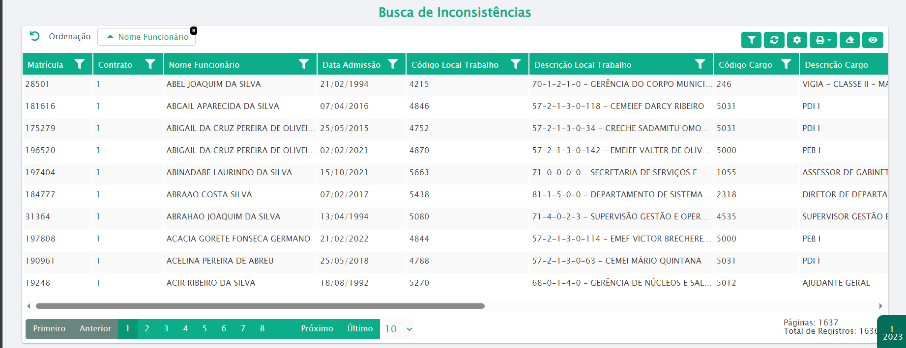Remove the Nome Funcionário sort tag
The height and width of the screenshot is (348, 906).
(194, 30)
